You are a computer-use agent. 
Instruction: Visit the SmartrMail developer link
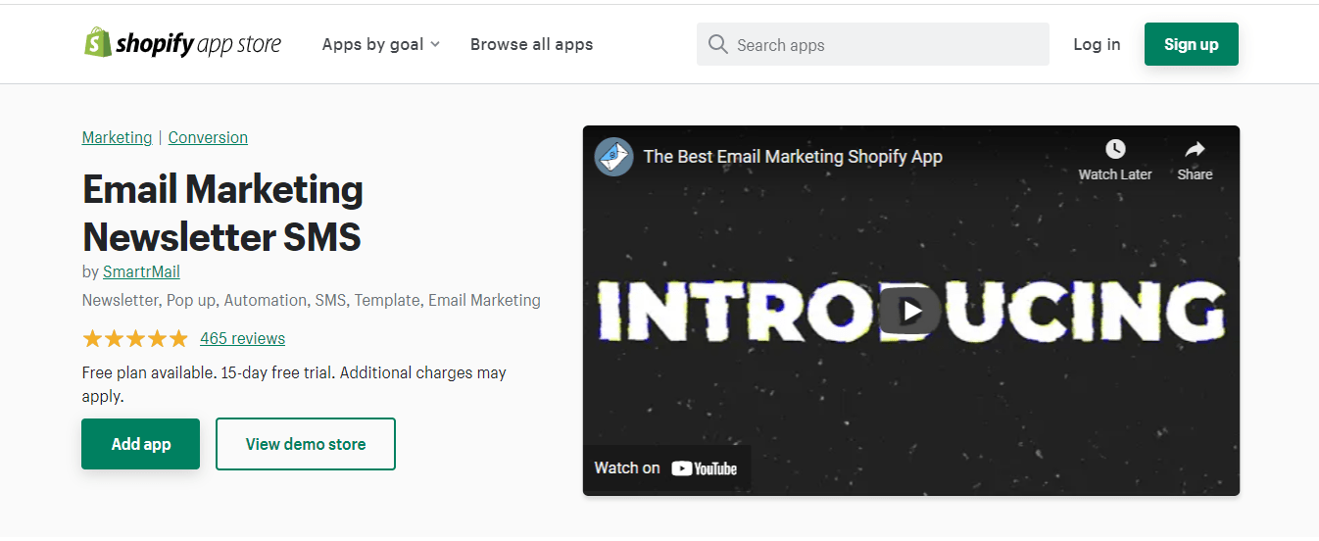click(x=141, y=271)
